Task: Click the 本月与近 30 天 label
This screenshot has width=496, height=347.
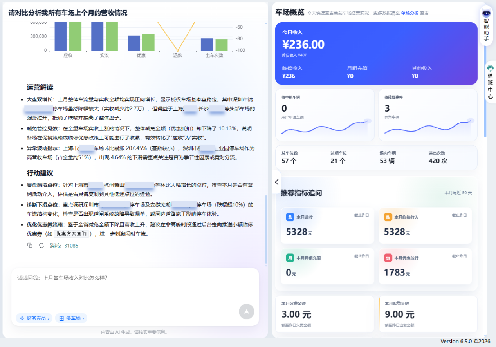Action: pos(458,193)
